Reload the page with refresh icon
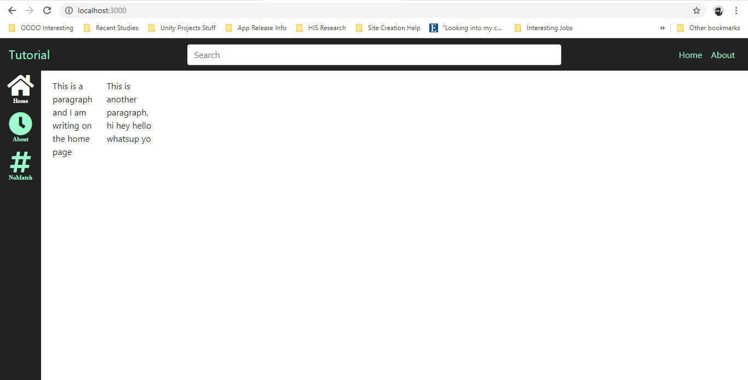Screen dimensions: 748x380 coord(47,10)
